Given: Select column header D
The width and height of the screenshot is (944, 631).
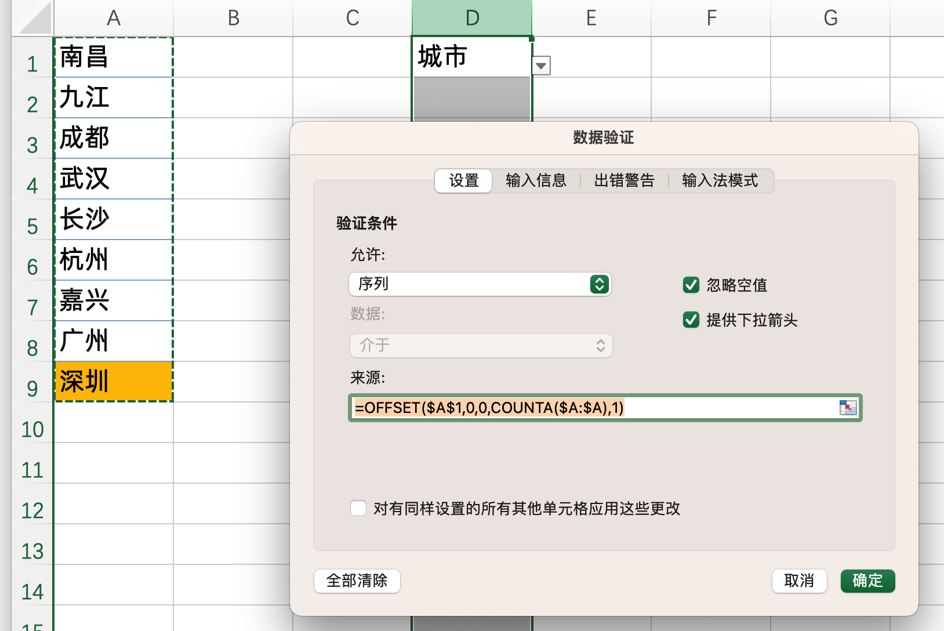Looking at the screenshot, I should 471,17.
